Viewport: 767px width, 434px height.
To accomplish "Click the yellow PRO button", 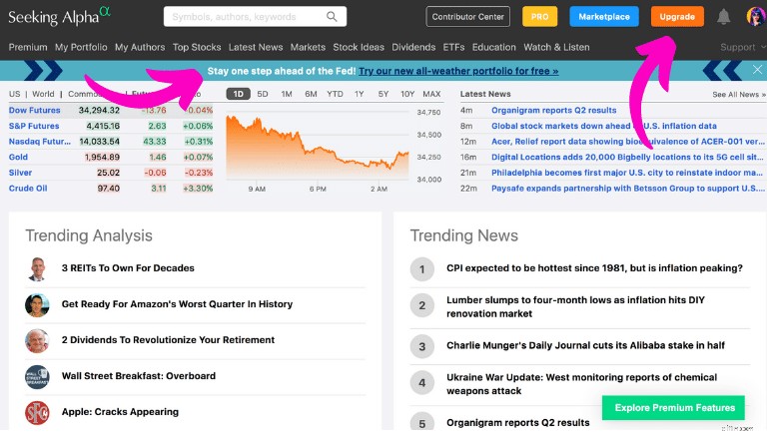I will (539, 17).
